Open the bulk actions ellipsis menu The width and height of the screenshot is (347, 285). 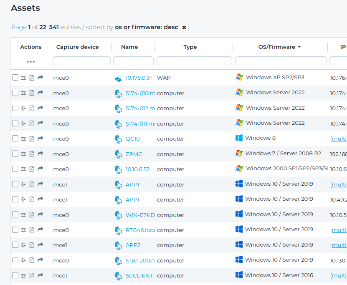click(x=31, y=62)
